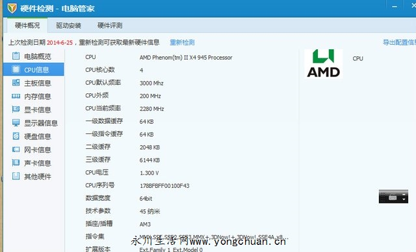This screenshot has height=252, width=416.
Task: Open 网卡信息 network card icon
Action: (16, 150)
